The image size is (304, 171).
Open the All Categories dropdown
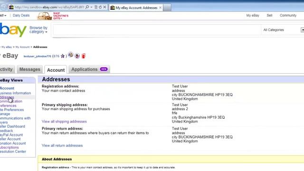click(283, 30)
